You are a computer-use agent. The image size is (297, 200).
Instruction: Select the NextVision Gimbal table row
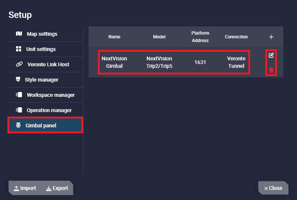[x=174, y=62]
